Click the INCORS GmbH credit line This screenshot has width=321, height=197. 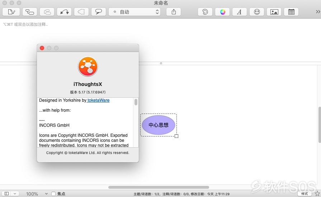coord(54,125)
